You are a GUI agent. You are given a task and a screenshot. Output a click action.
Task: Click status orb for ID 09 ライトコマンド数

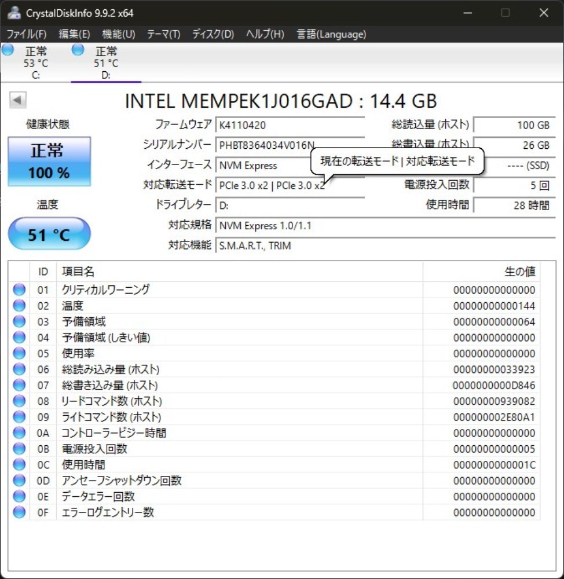(x=19, y=416)
